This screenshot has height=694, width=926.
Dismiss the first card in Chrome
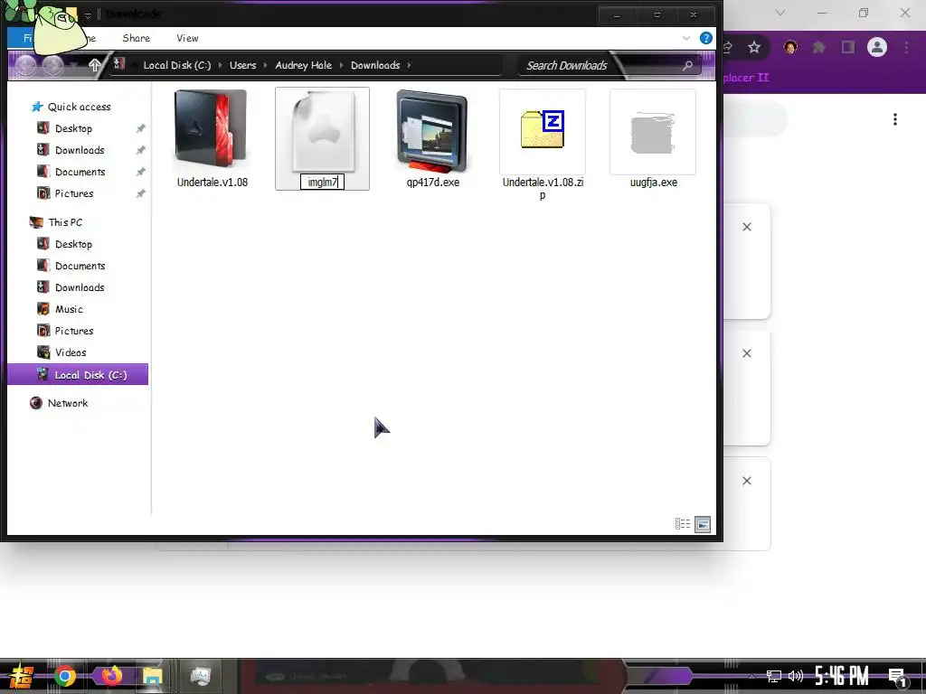click(x=746, y=227)
